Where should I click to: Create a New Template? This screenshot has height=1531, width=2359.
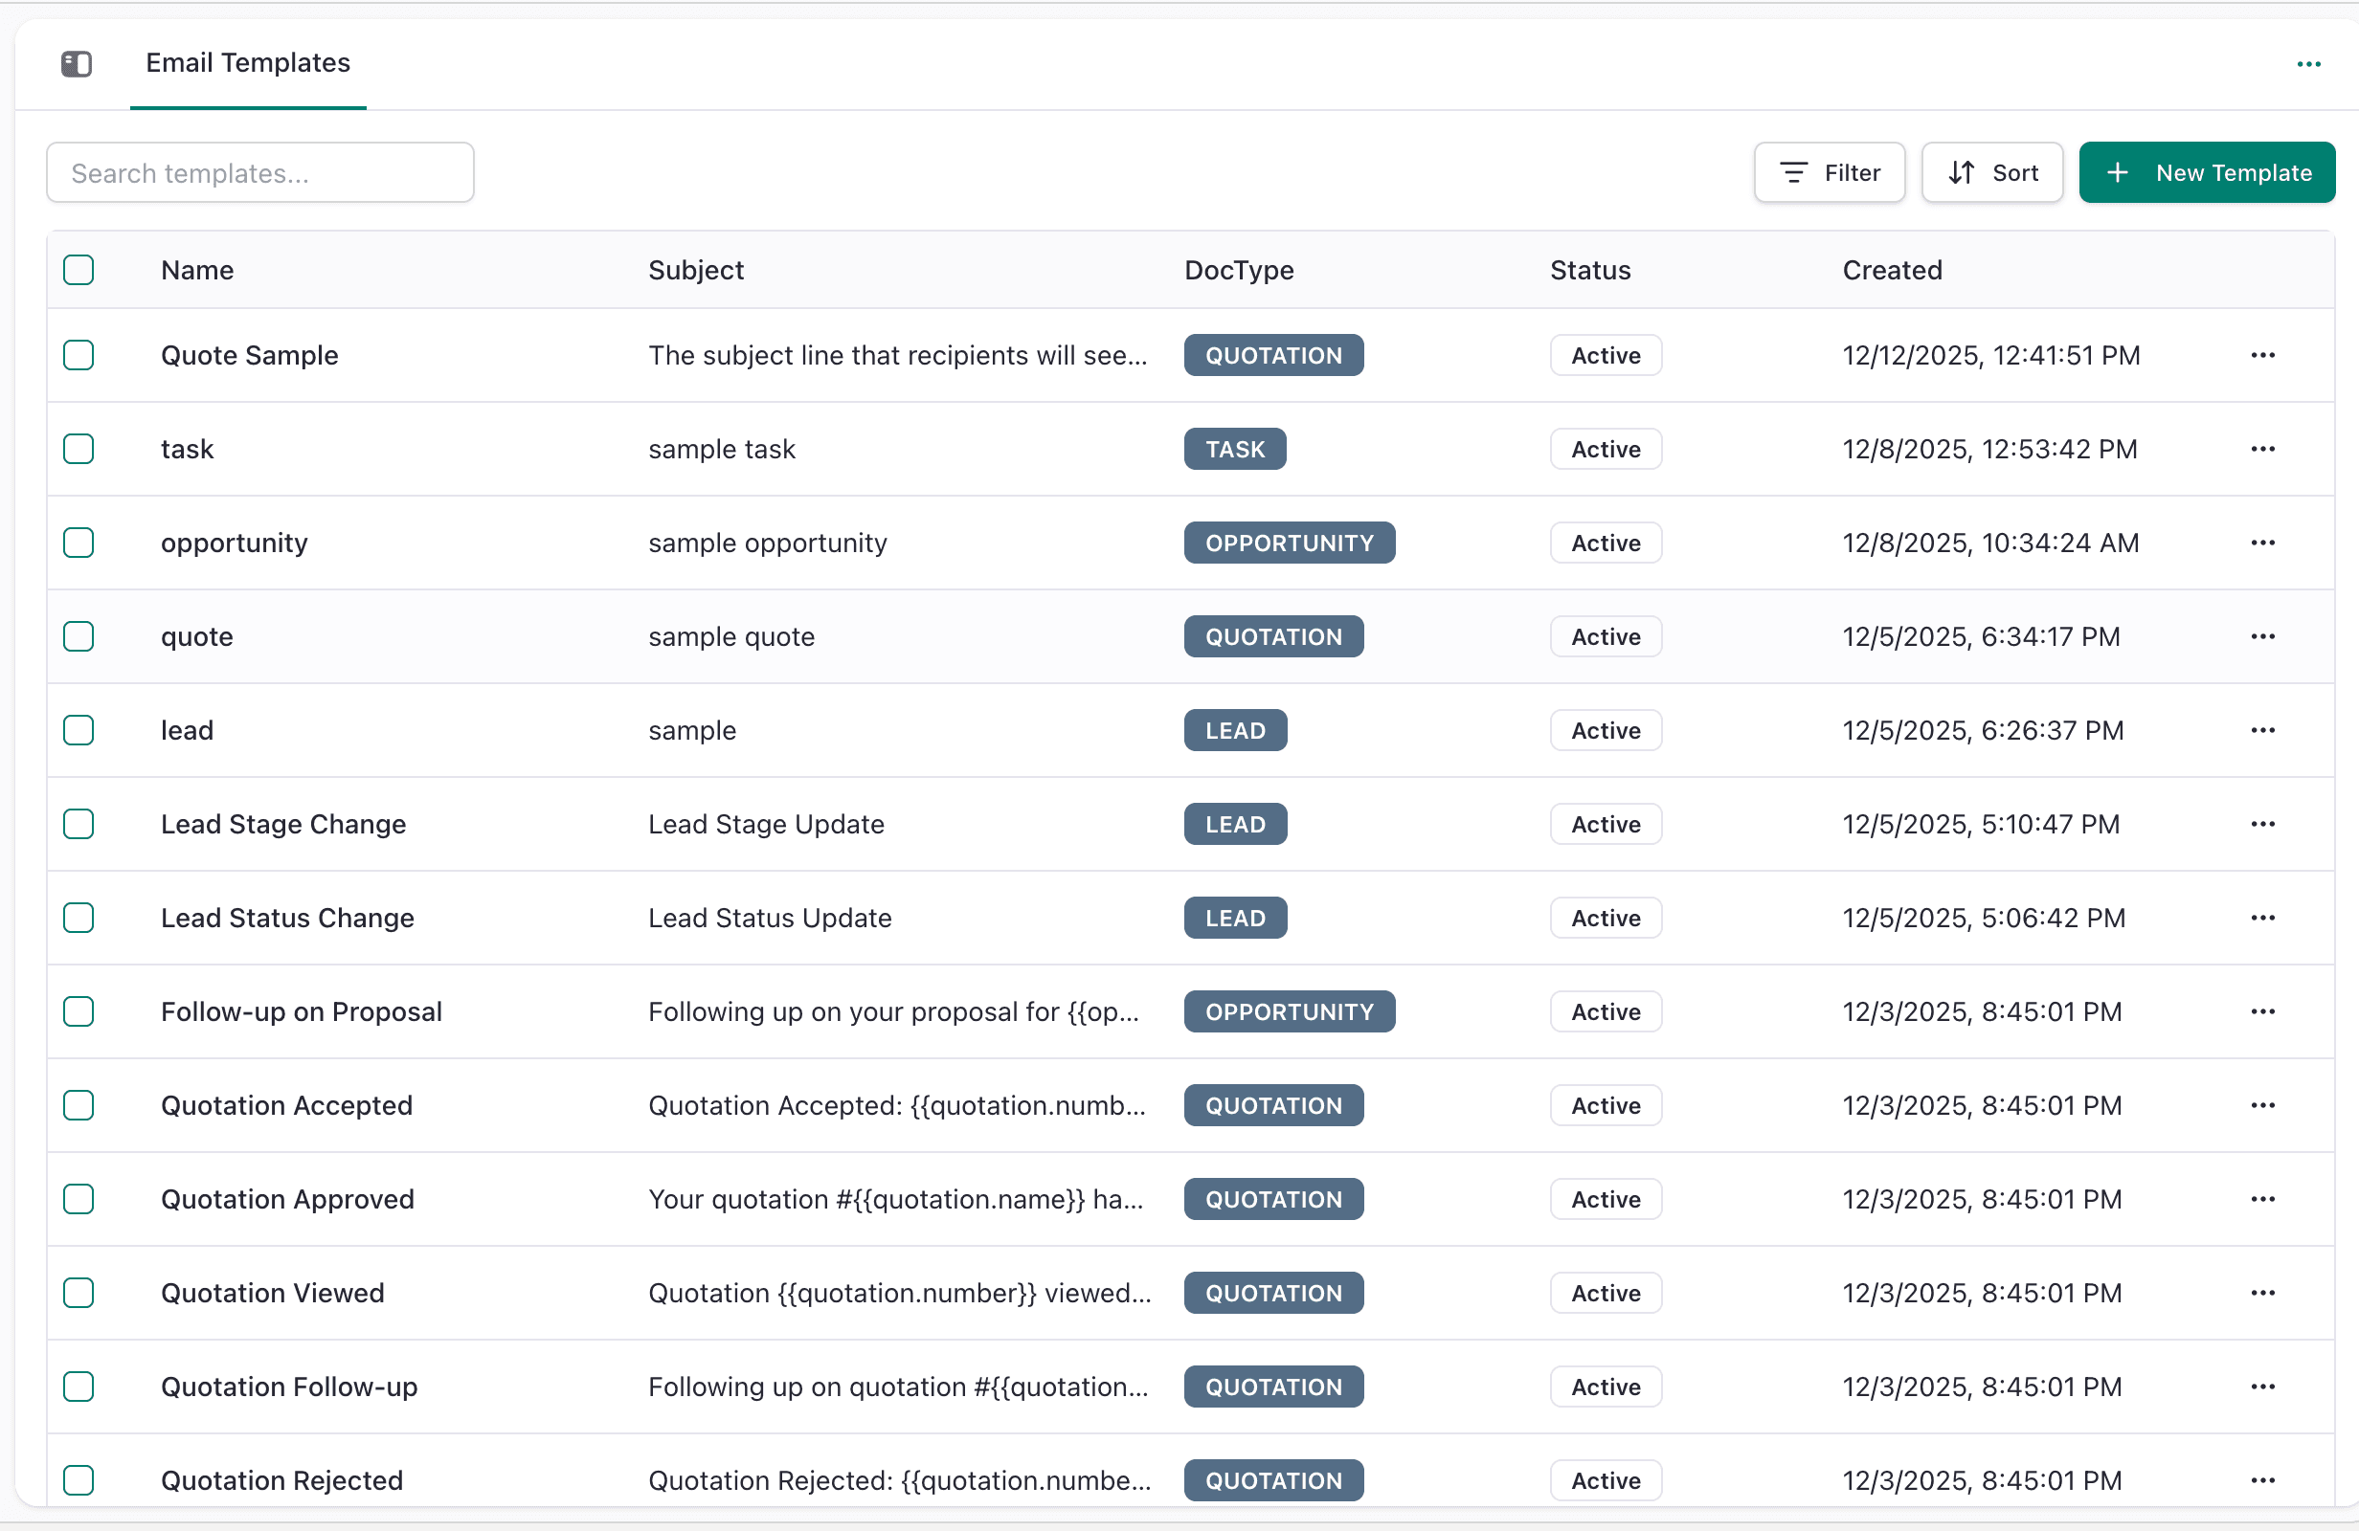[2207, 172]
